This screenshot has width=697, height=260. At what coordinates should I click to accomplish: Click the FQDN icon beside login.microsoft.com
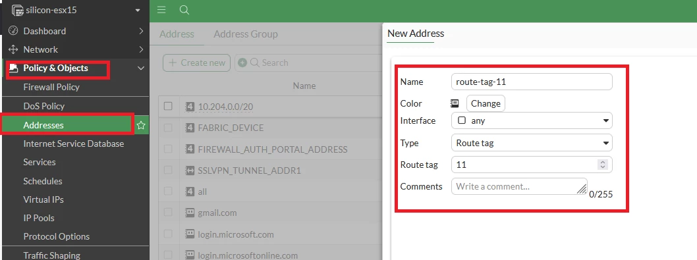pyautogui.click(x=190, y=234)
